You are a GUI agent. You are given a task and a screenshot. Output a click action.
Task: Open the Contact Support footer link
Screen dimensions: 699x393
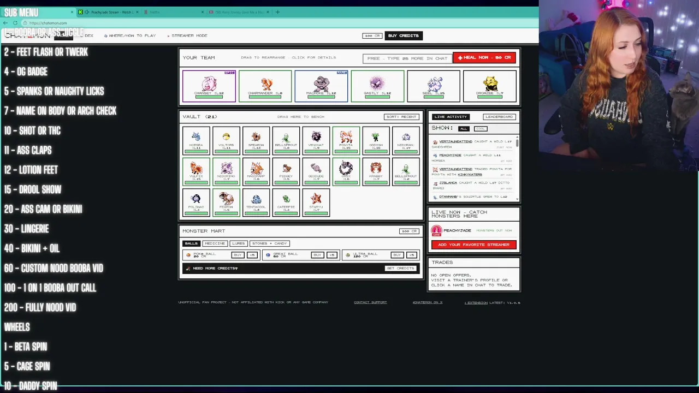coord(370,302)
